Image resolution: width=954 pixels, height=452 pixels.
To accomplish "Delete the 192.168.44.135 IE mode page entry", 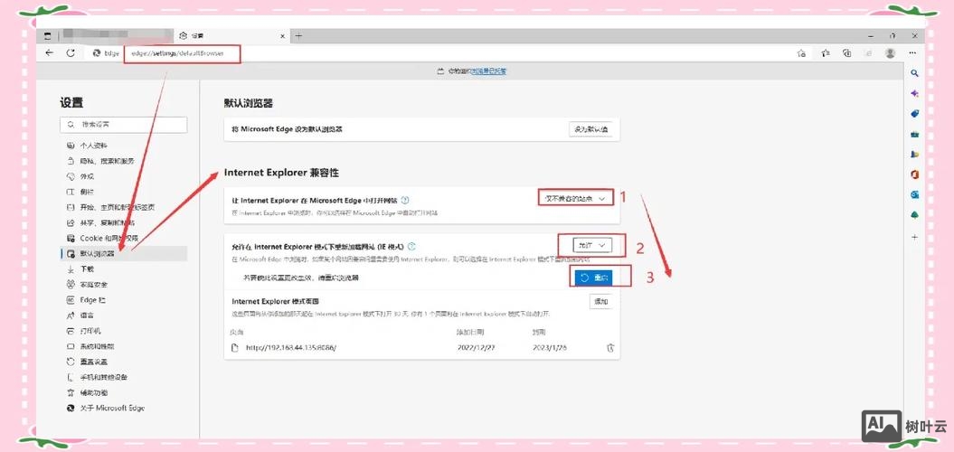I will (x=610, y=347).
